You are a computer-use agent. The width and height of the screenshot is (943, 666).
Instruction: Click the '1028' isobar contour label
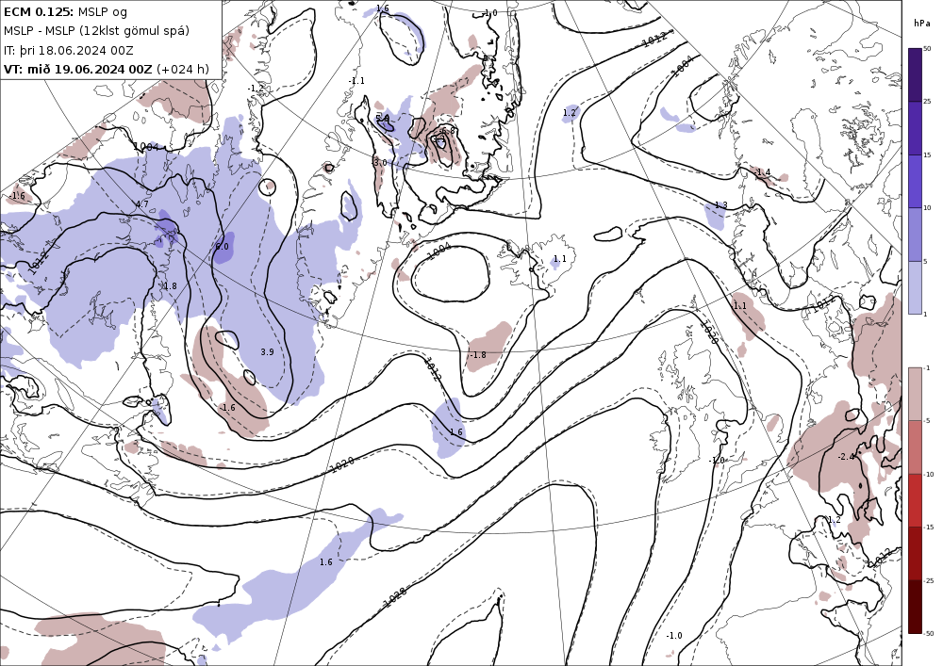click(394, 595)
